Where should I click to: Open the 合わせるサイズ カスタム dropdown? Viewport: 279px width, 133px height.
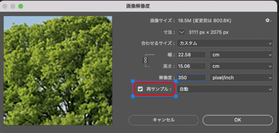click(x=225, y=43)
